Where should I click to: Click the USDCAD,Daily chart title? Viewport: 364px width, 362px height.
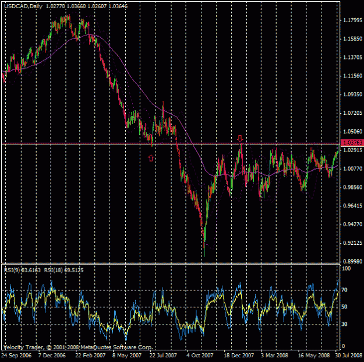coord(23,6)
